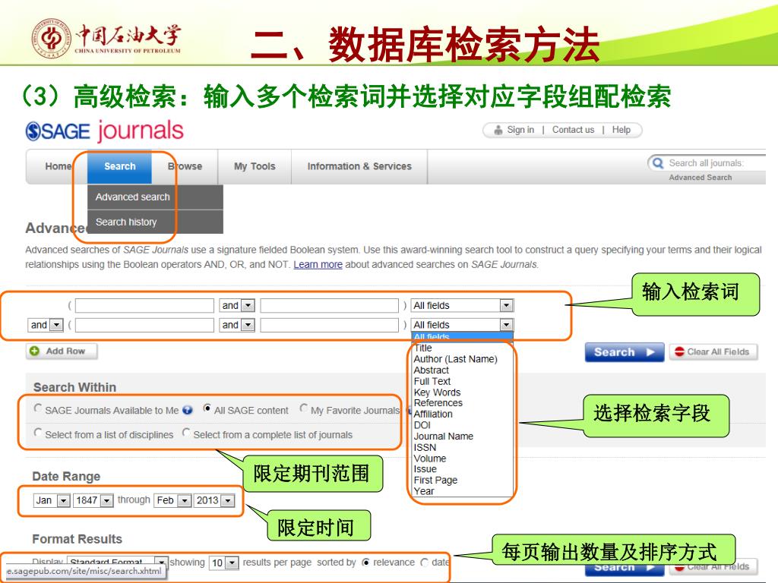This screenshot has height=583, width=778.
Task: Choose Select from a complete list of journals
Action: pos(186,433)
